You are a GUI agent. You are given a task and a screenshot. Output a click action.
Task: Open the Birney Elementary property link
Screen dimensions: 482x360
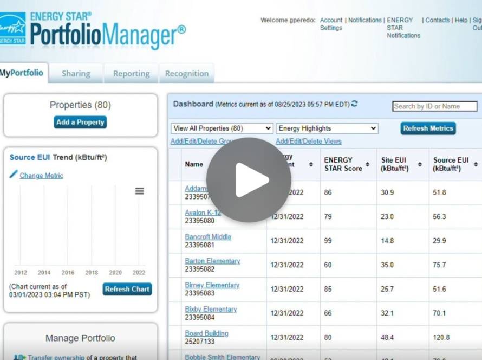coord(212,285)
